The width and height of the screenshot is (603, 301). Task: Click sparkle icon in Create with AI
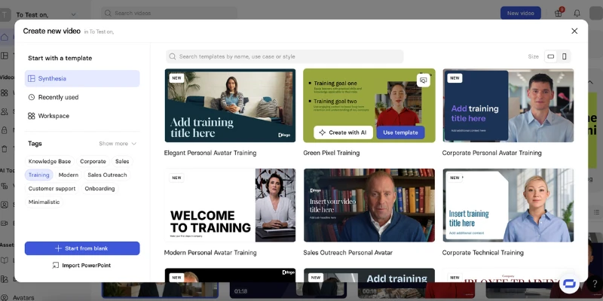323,132
